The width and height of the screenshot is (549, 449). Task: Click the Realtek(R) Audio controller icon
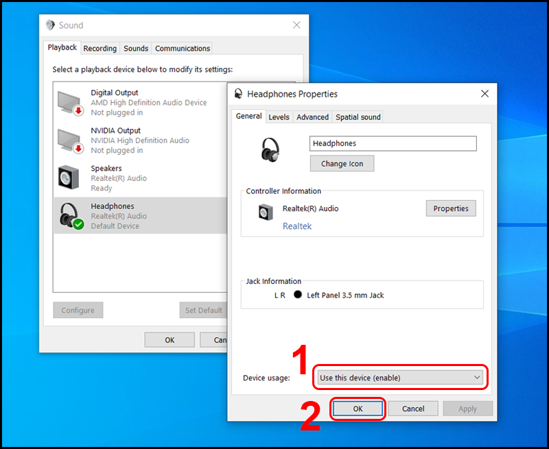coord(266,212)
